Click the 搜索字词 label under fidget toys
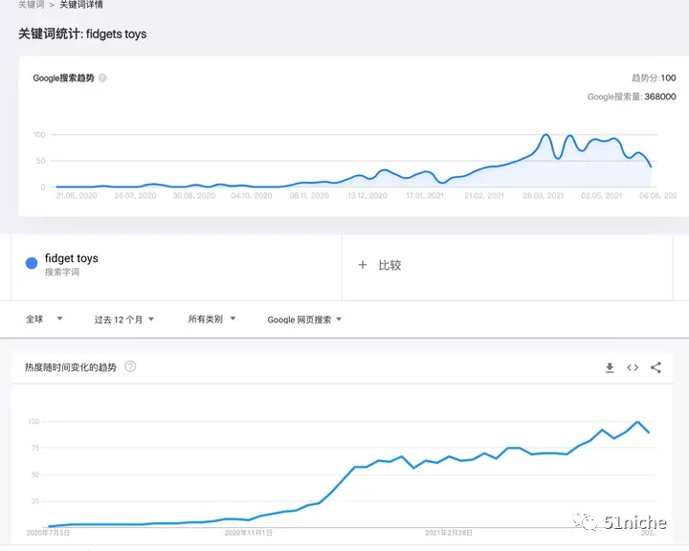This screenshot has height=551, width=689. click(x=62, y=272)
